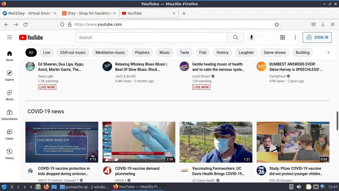The image size is (339, 191).
Task: Click the YouTube search input field
Action: (151, 37)
